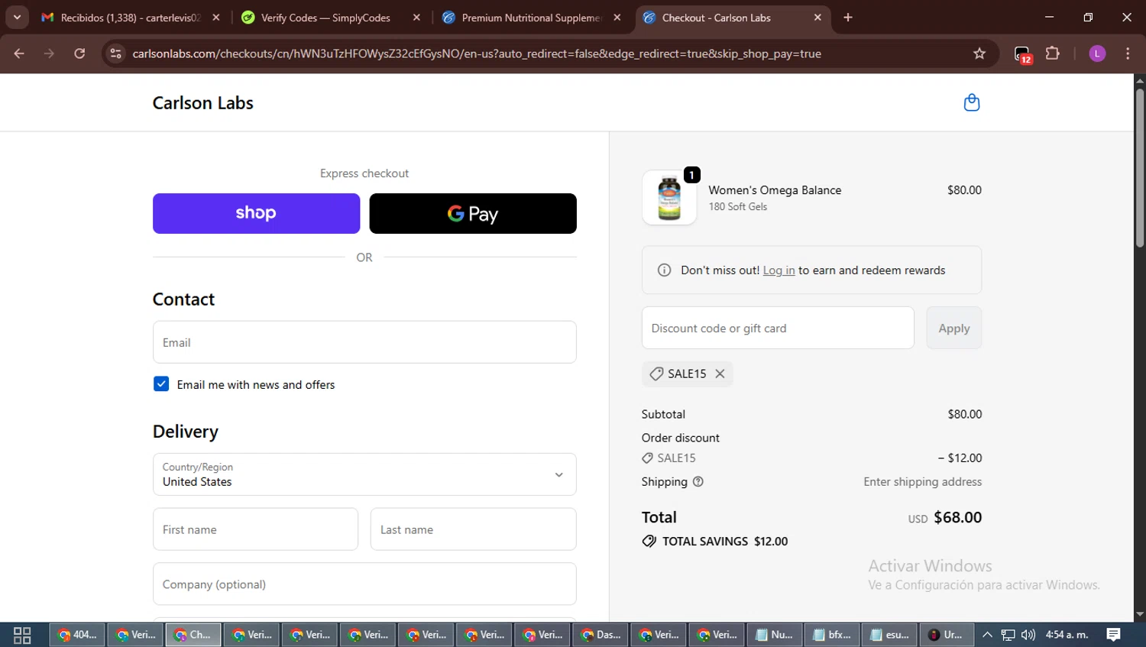1146x647 pixels.
Task: Click the taskbar clock 4:54 a. m.
Action: (x=1067, y=635)
